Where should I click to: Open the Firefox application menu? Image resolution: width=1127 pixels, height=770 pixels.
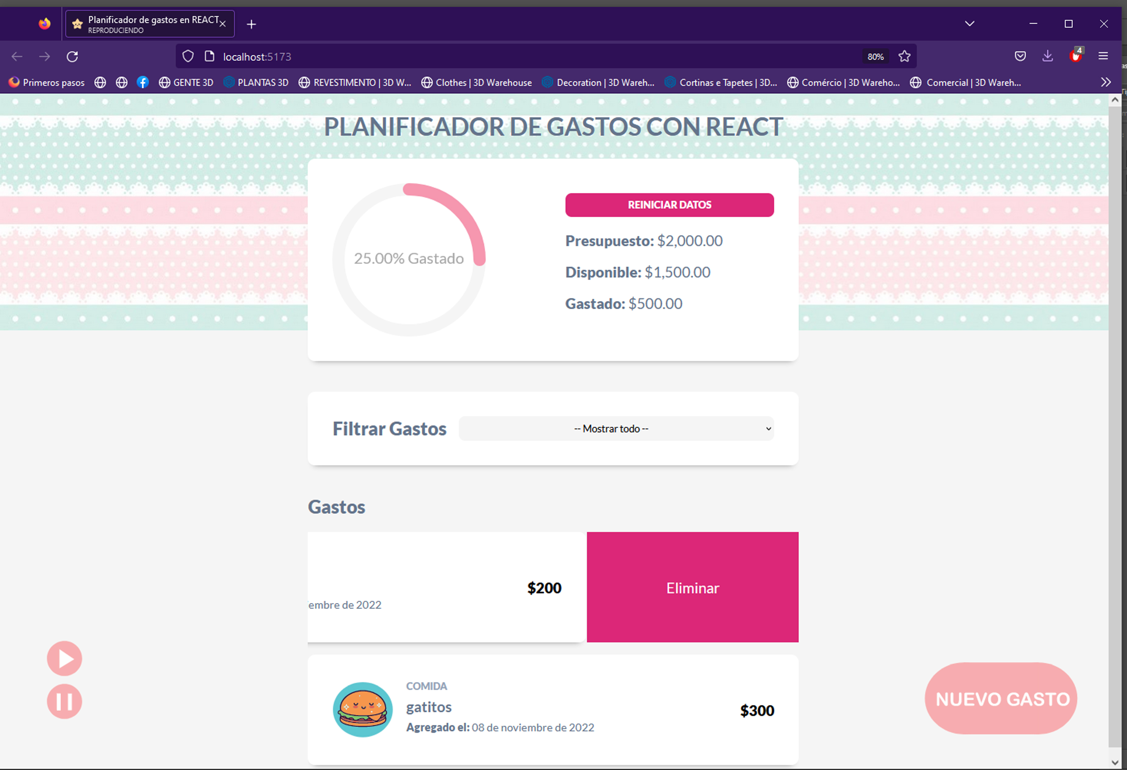pos(1103,57)
